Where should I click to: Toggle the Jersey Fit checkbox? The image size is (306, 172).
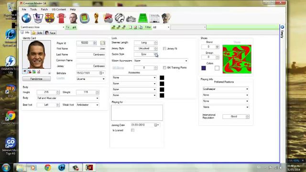164,48
